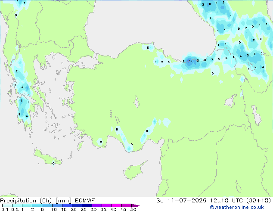Click the legend swatch between 25 and 30
The width and height of the screenshot is (273, 211).
87,205
